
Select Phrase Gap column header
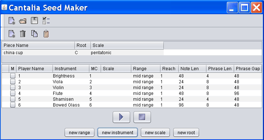pyautogui.click(x=248, y=69)
